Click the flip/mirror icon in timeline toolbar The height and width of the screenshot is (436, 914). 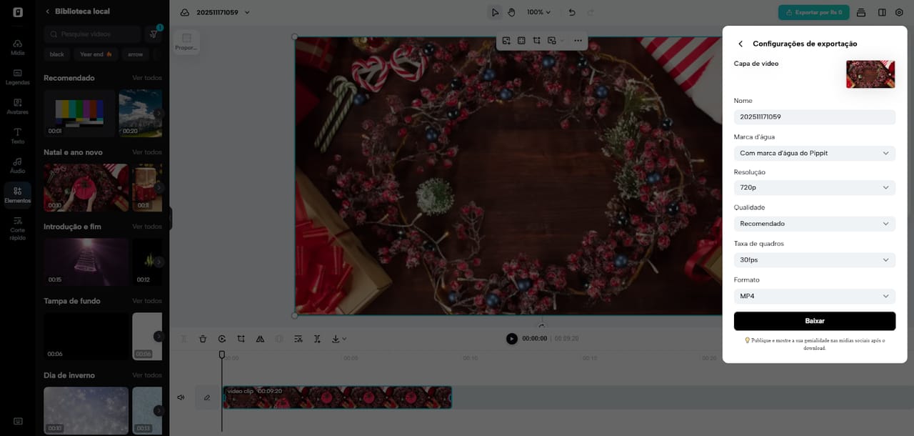click(x=260, y=339)
